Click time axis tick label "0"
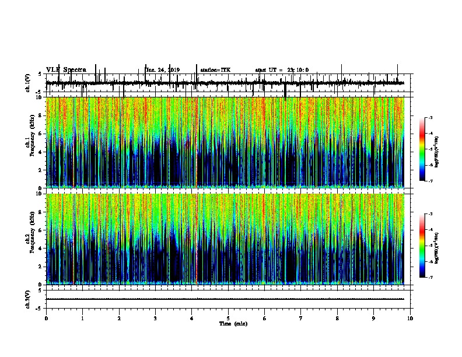This screenshot has height=357, width=462. tap(46, 318)
